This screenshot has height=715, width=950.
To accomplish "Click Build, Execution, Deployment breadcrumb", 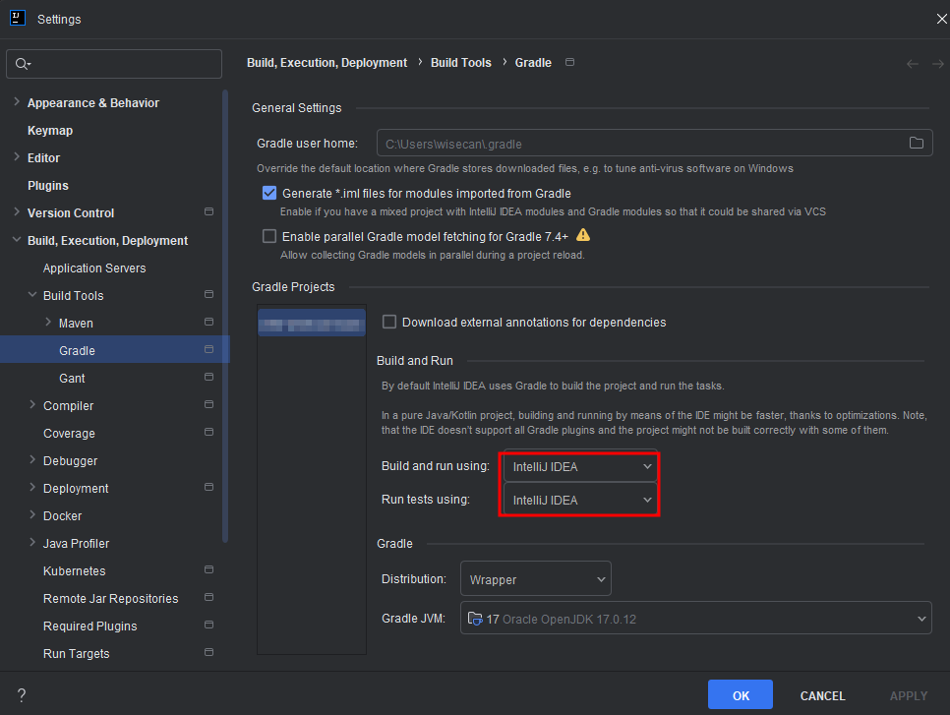I will pos(327,62).
